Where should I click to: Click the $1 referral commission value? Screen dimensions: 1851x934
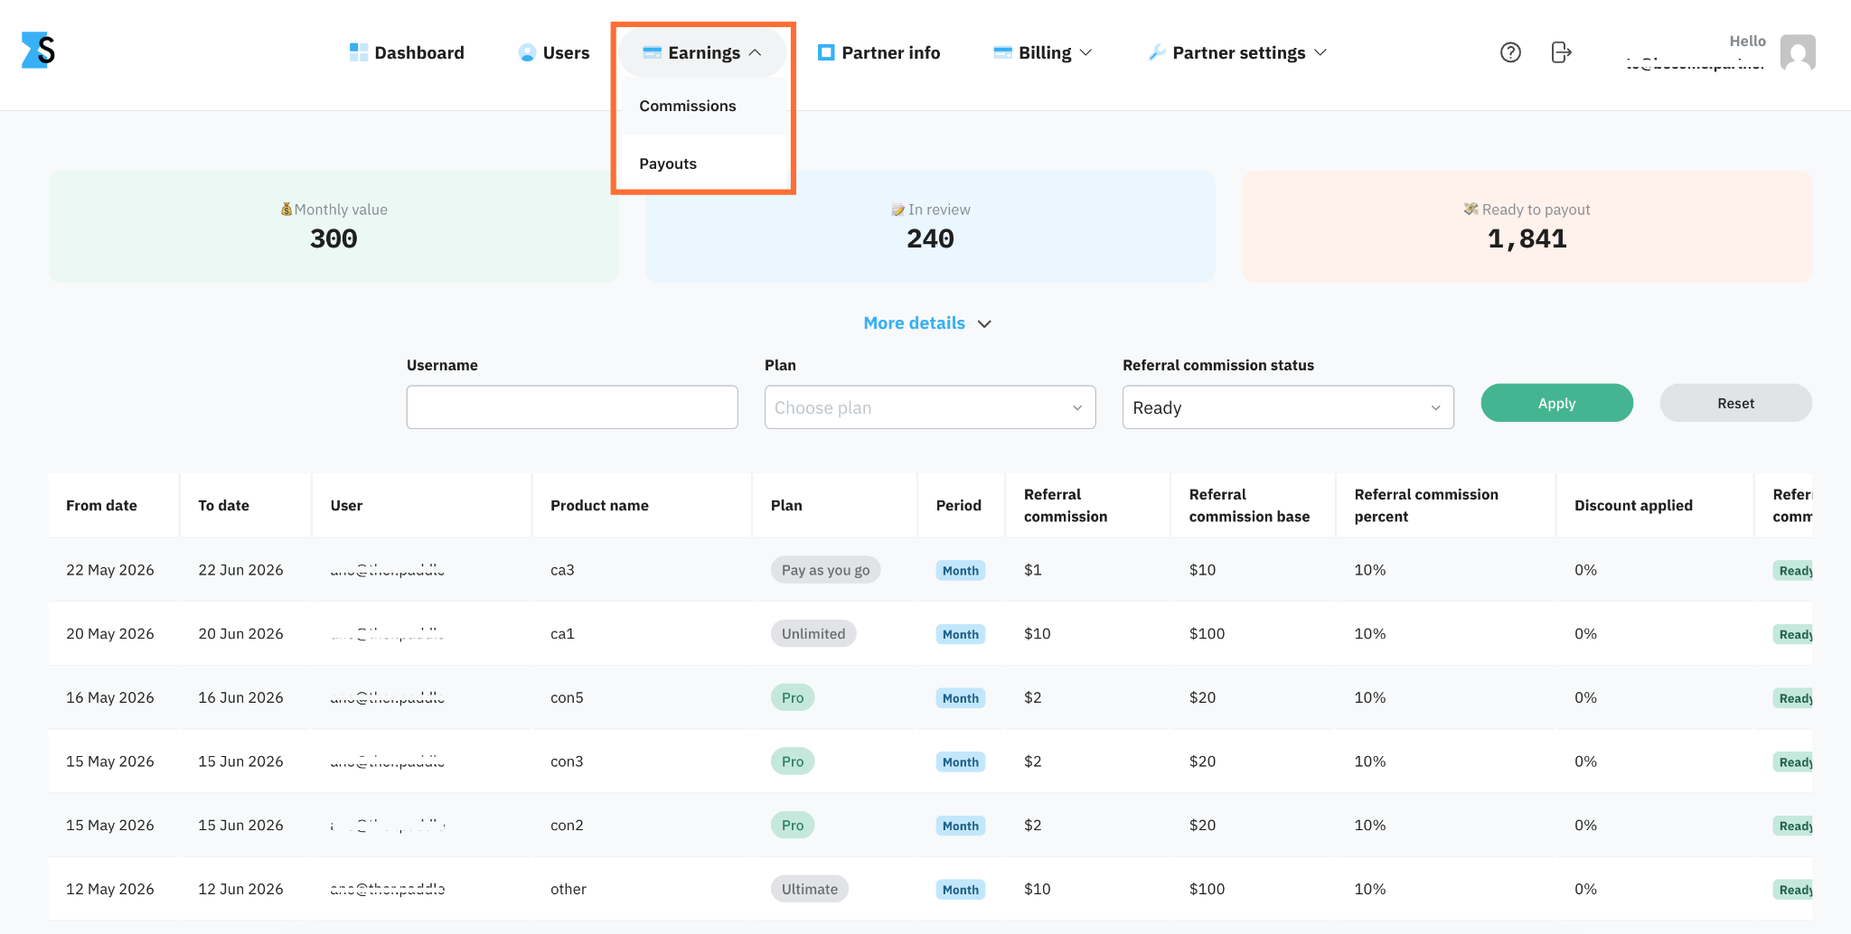click(x=1033, y=570)
